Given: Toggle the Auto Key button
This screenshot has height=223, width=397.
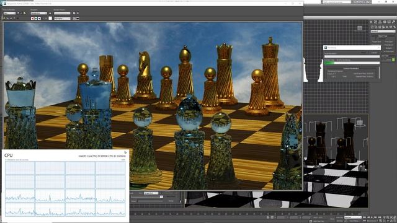Looking at the screenshot, I should [339, 217].
